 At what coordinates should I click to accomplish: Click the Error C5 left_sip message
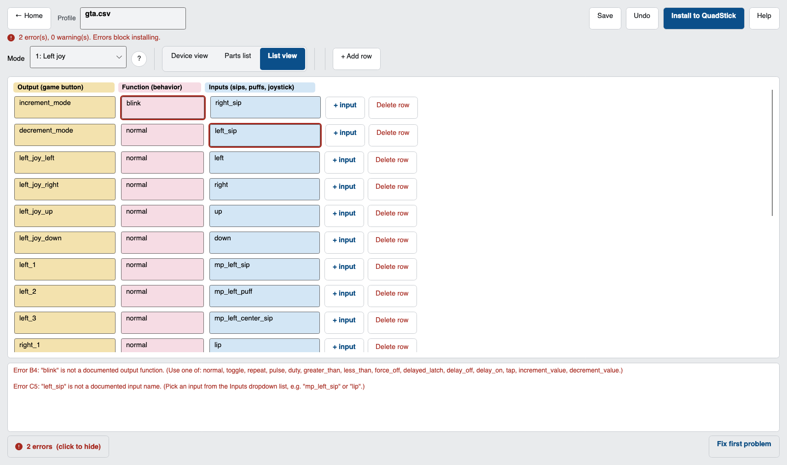click(189, 387)
